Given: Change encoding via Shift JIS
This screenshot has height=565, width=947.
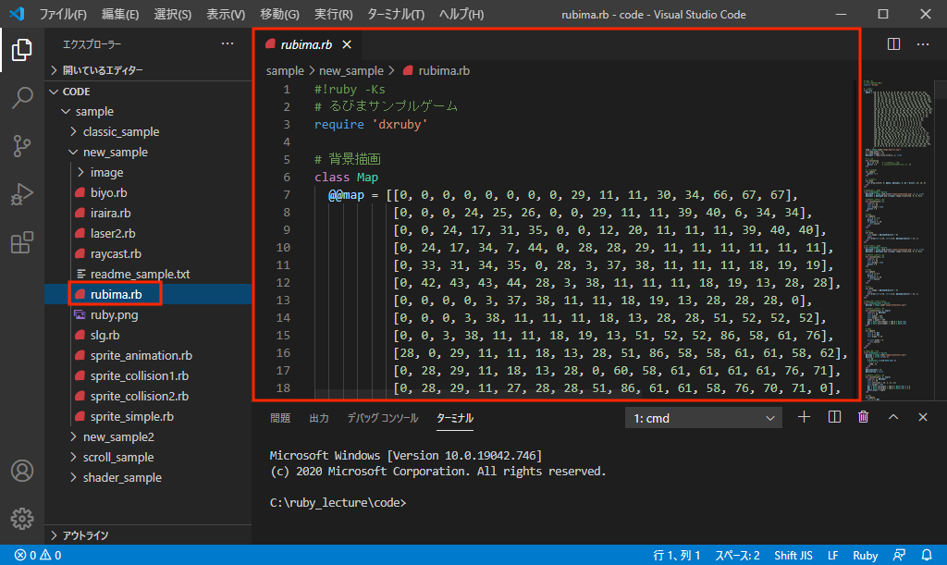Looking at the screenshot, I should click(793, 556).
